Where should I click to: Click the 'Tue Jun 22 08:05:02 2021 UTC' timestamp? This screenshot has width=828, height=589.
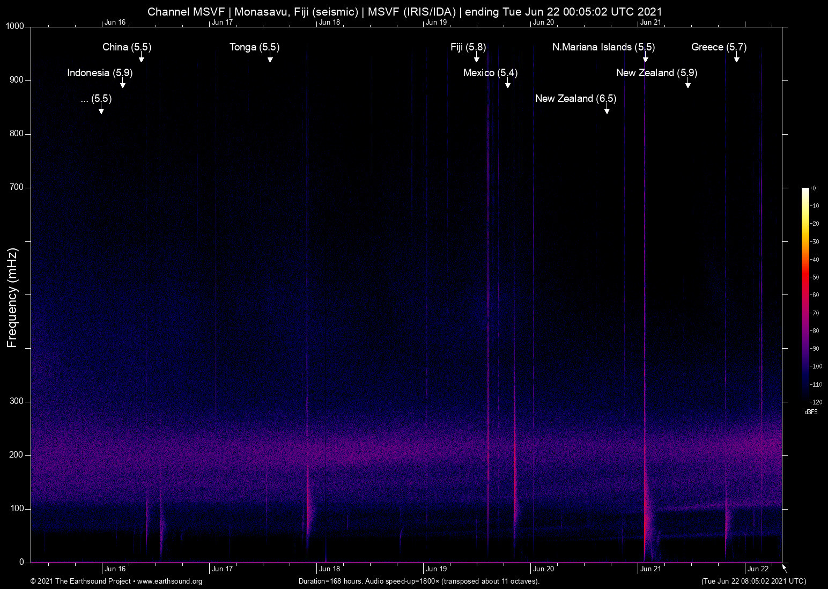[x=753, y=581]
